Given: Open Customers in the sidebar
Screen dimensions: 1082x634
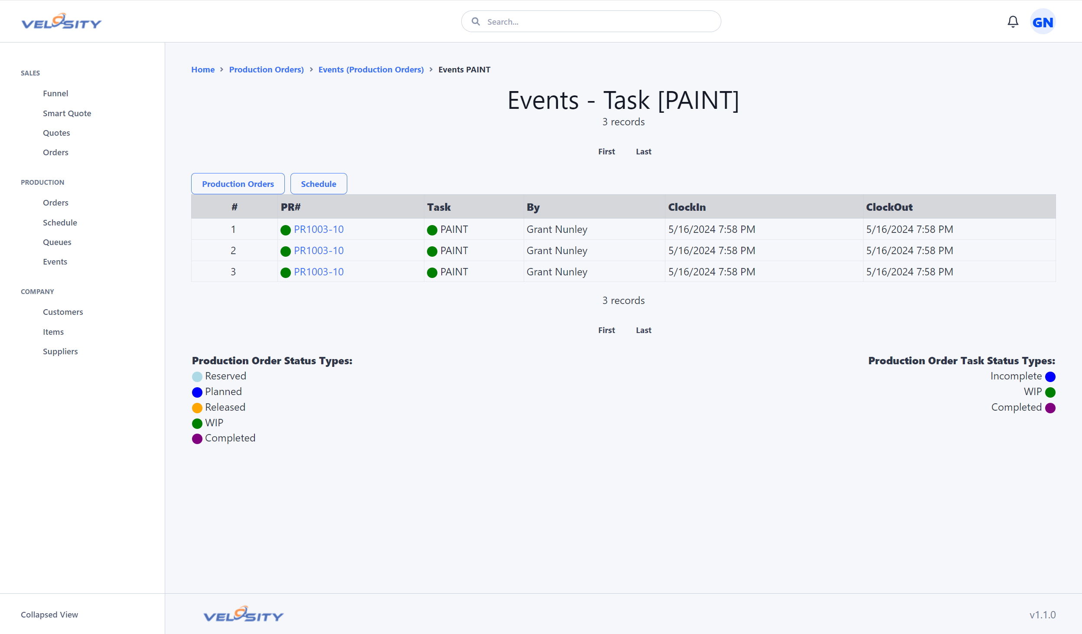Looking at the screenshot, I should pyautogui.click(x=63, y=312).
